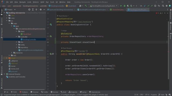
Task: Click the editor vertical scrollbar
Action: coord(169,50)
